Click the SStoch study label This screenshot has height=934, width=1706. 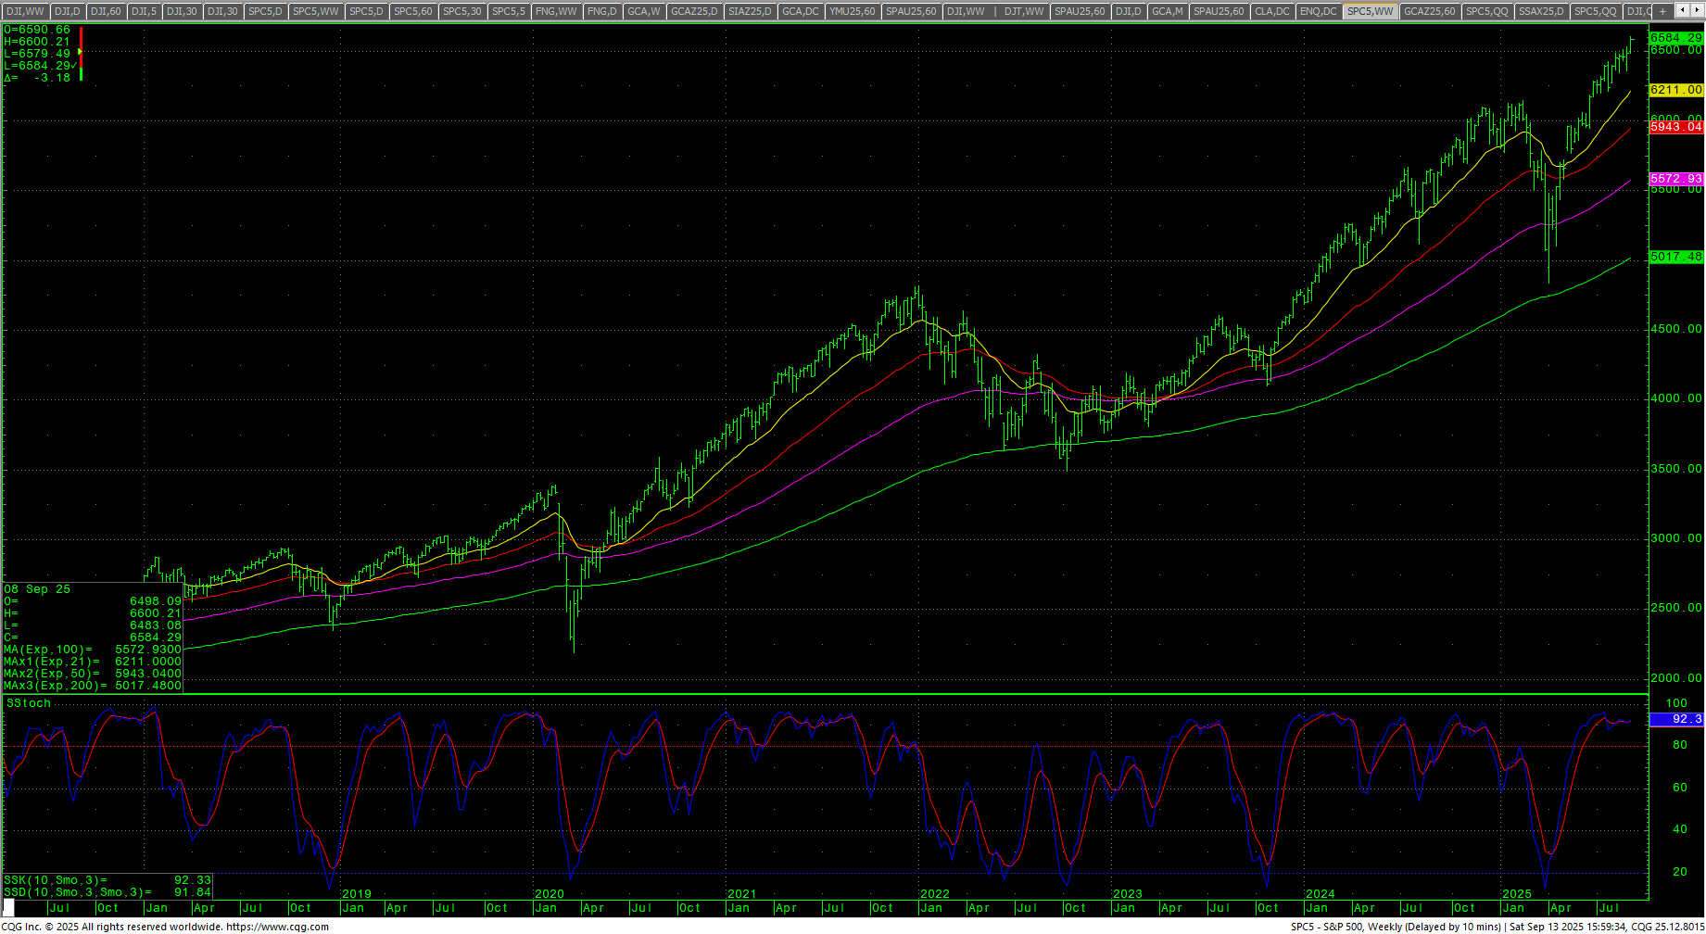pos(29,703)
